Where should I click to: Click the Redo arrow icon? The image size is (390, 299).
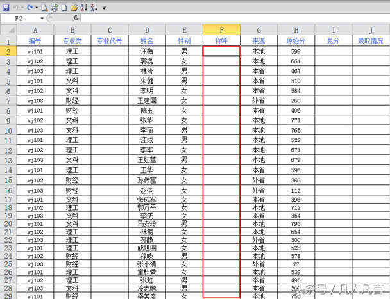pyautogui.click(x=30, y=7)
